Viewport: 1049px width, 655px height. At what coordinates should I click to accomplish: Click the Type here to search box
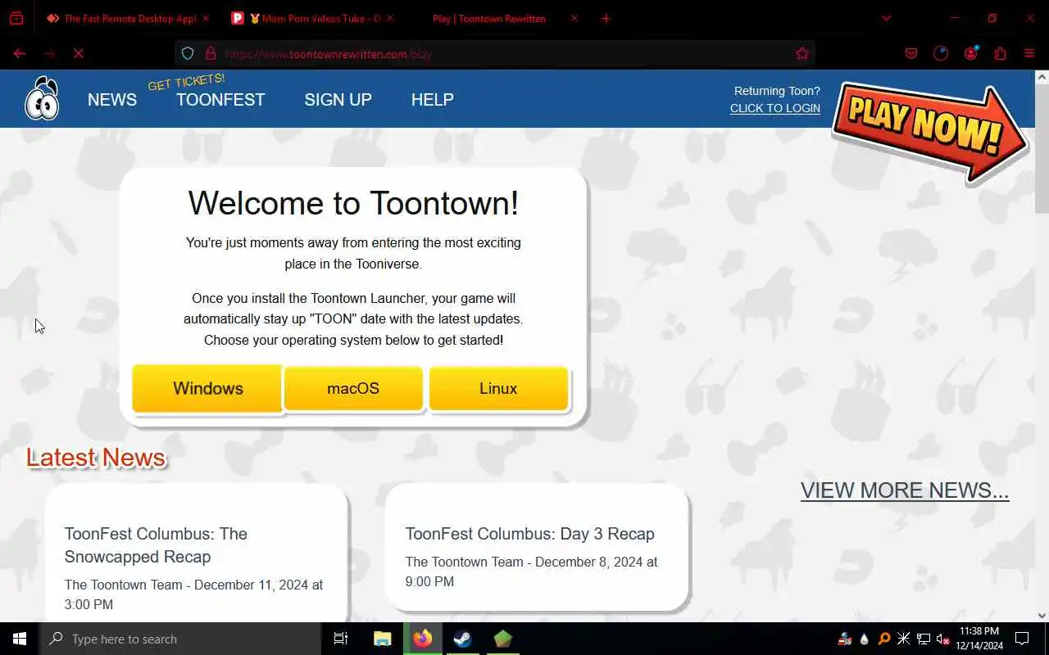point(180,639)
